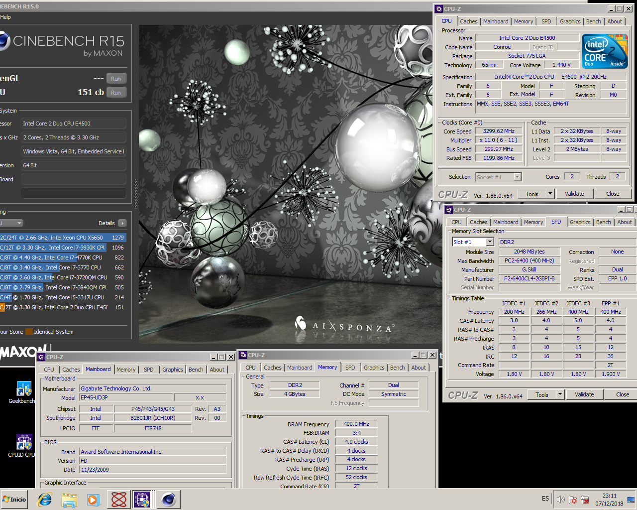Run the CPU benchmark showing 151 cb
This screenshot has width=637, height=510.
coord(116,93)
